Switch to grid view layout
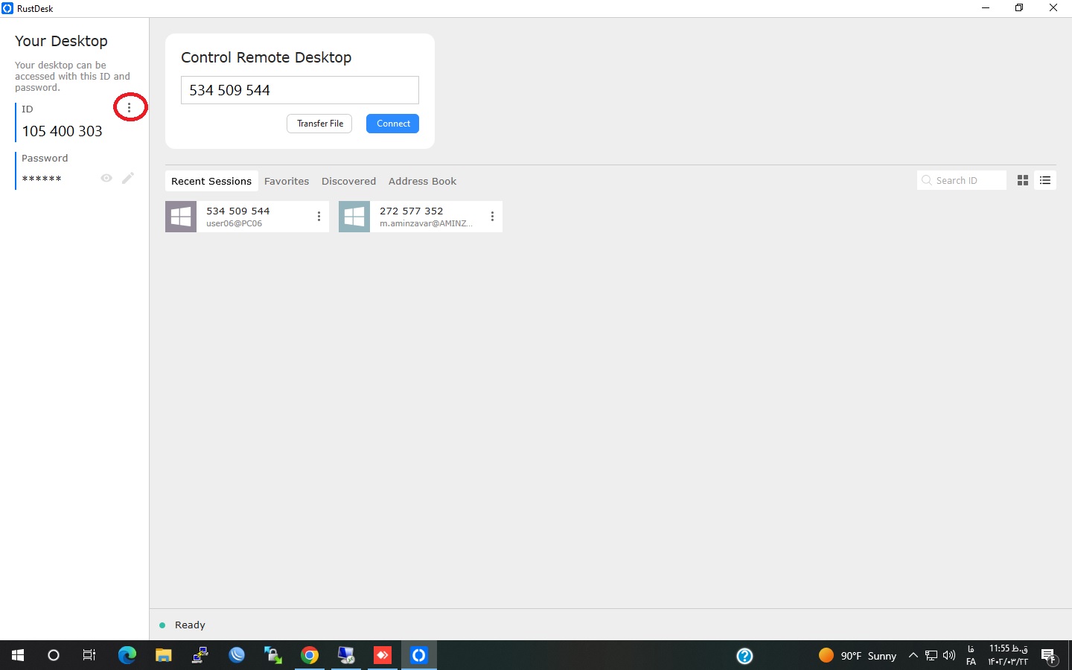Viewport: 1072px width, 670px height. (x=1023, y=180)
